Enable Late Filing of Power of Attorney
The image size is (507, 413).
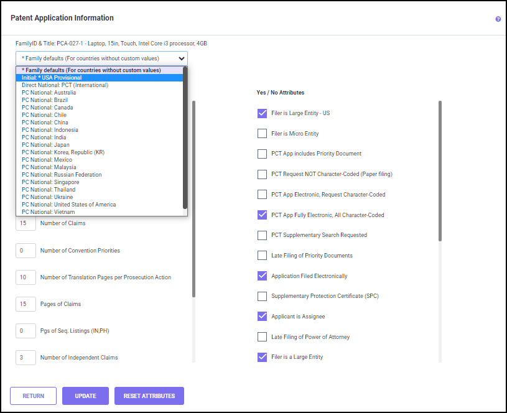pos(262,336)
